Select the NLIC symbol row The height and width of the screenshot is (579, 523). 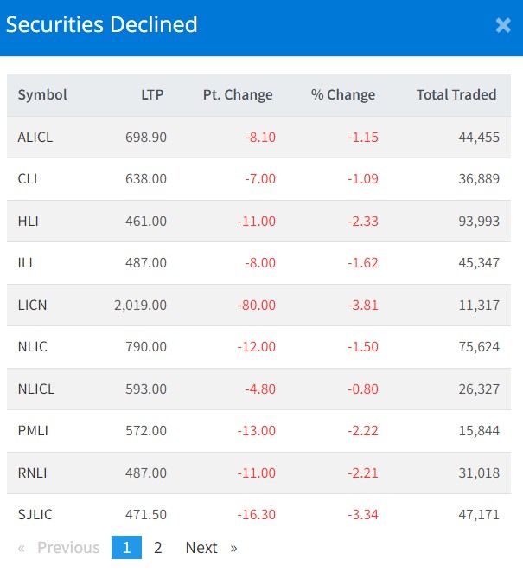tap(32, 347)
